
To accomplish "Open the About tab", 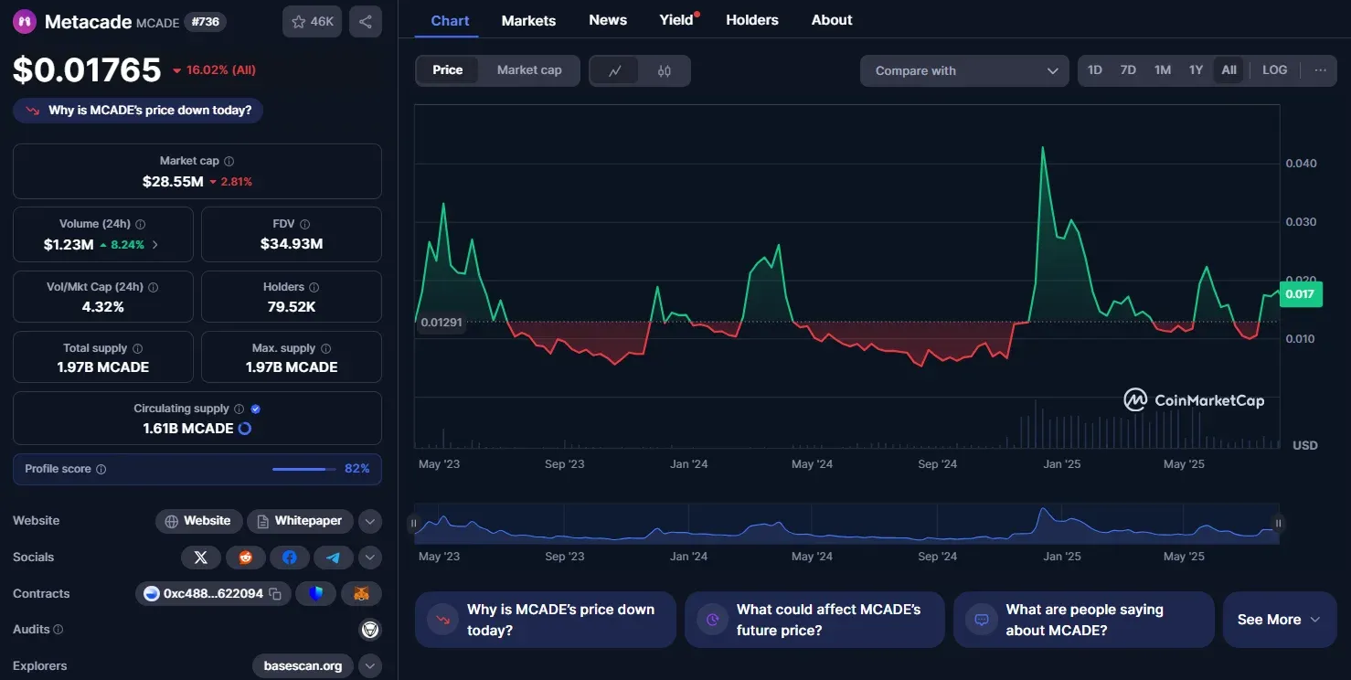I will pos(832,20).
